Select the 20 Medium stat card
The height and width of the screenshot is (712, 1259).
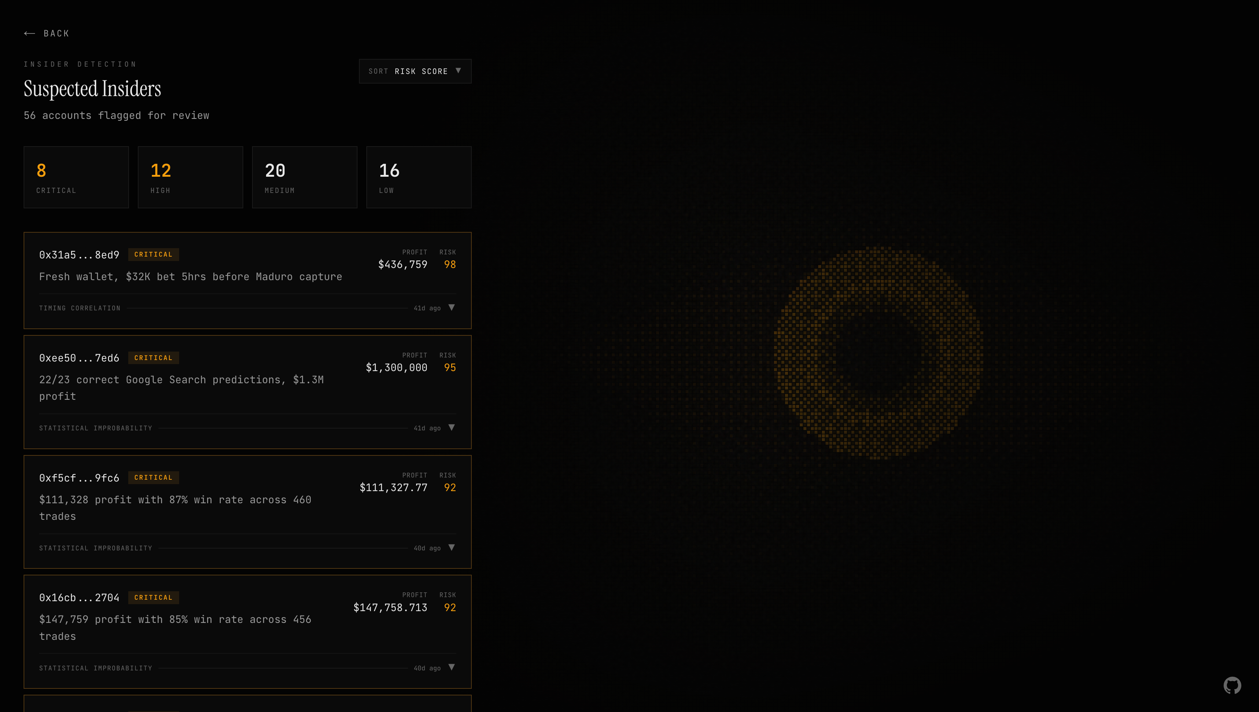(x=304, y=177)
